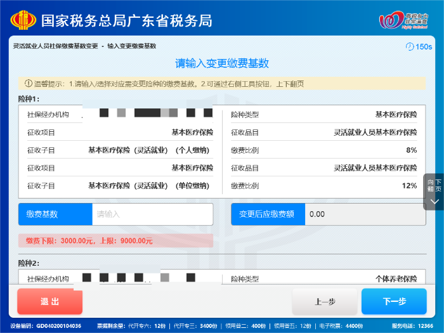The height and width of the screenshot is (333, 444).
Task: Click the 险种类型 label in 险种1
Action: 245,115
